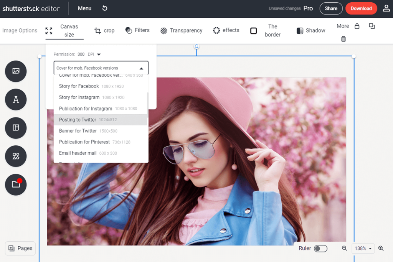Click the Download button

point(361,8)
